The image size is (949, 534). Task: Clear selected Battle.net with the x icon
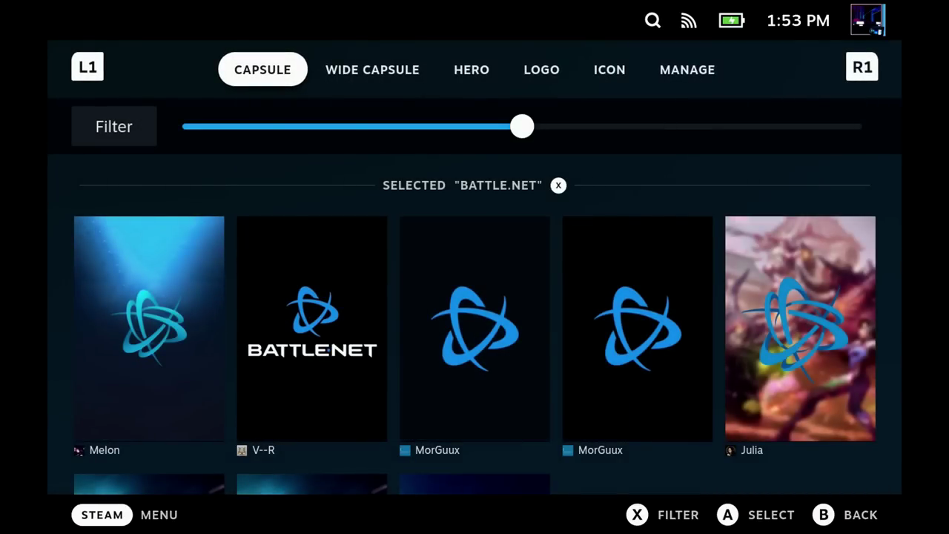pyautogui.click(x=558, y=185)
